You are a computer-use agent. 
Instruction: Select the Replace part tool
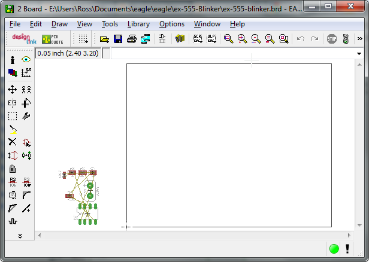point(26,156)
